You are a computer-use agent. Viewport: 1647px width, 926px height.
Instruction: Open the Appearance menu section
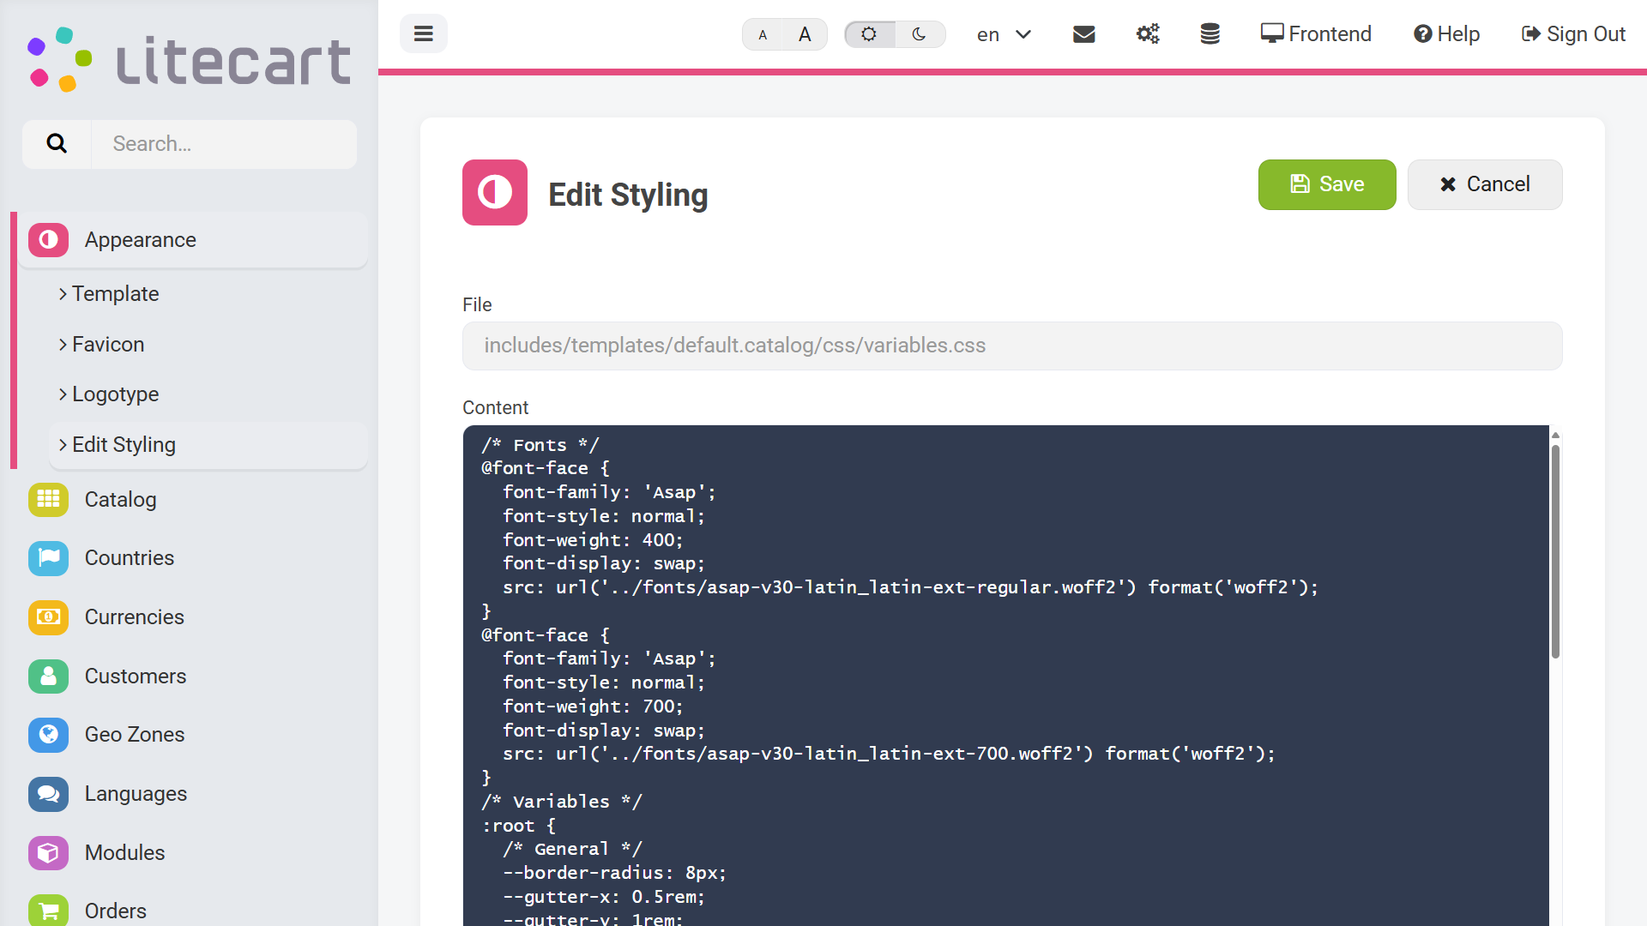pos(193,240)
